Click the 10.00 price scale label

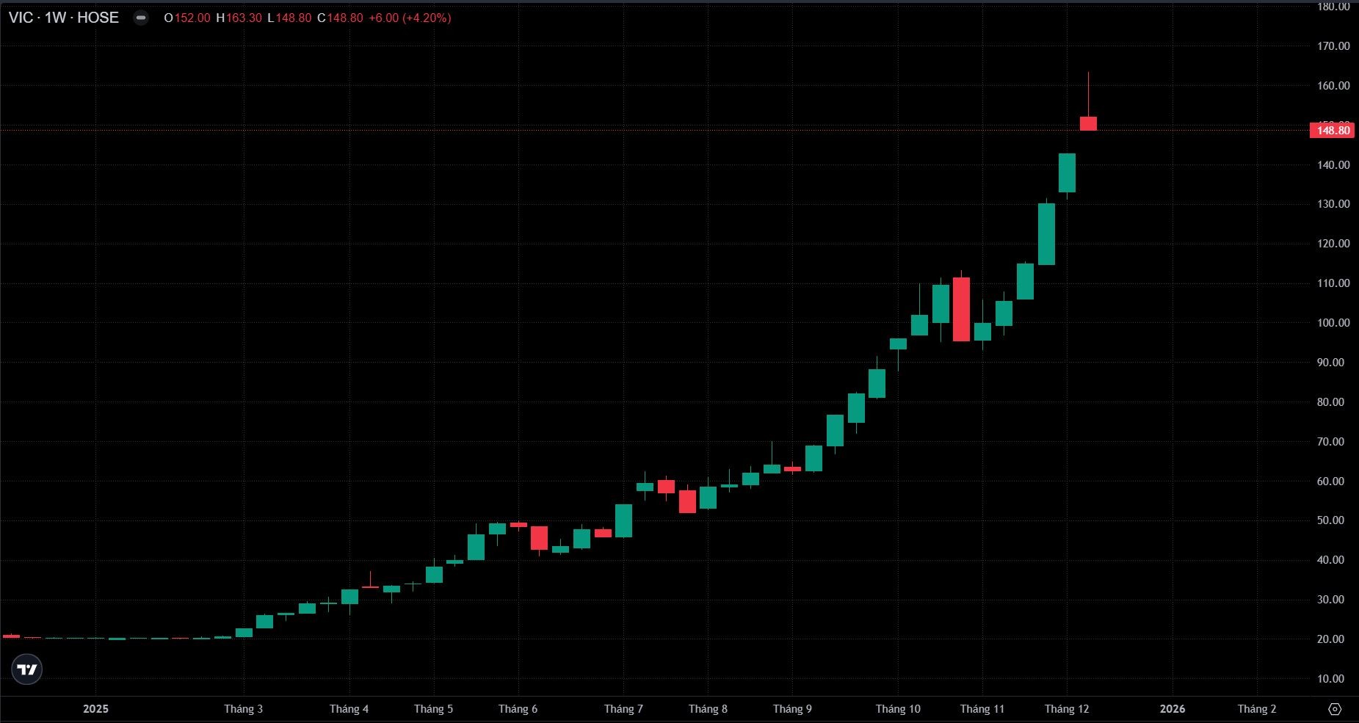(x=1333, y=679)
